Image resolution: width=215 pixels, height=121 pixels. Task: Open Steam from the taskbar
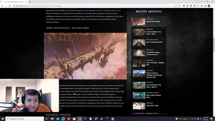[101, 119]
